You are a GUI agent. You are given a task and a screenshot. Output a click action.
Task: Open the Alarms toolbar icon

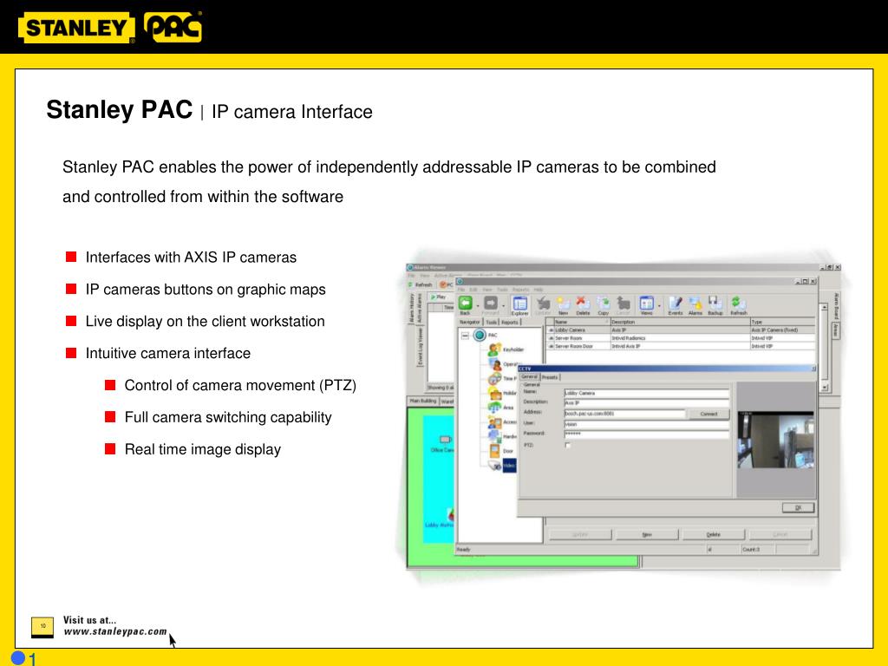pyautogui.click(x=695, y=304)
